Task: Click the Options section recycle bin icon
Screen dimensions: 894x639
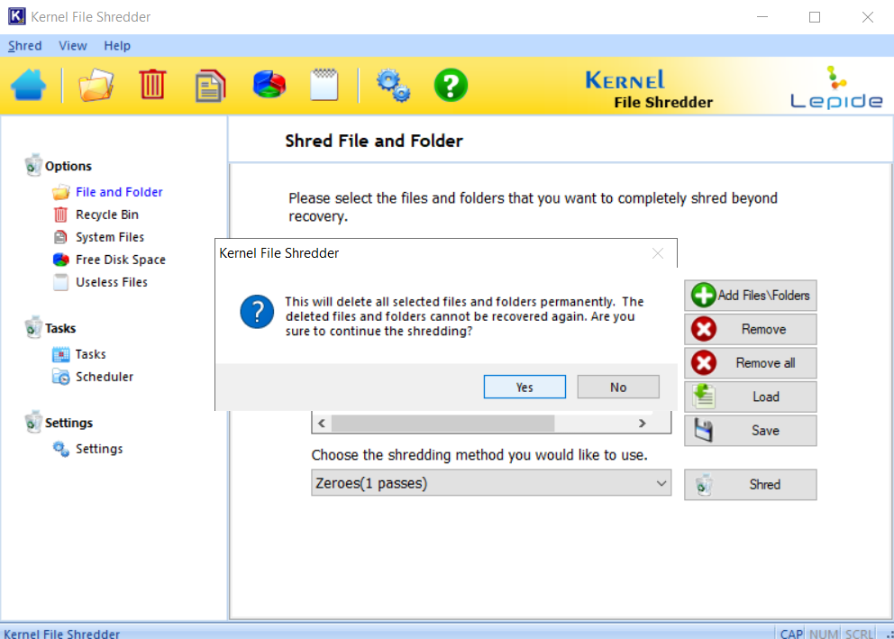Action: click(x=33, y=165)
